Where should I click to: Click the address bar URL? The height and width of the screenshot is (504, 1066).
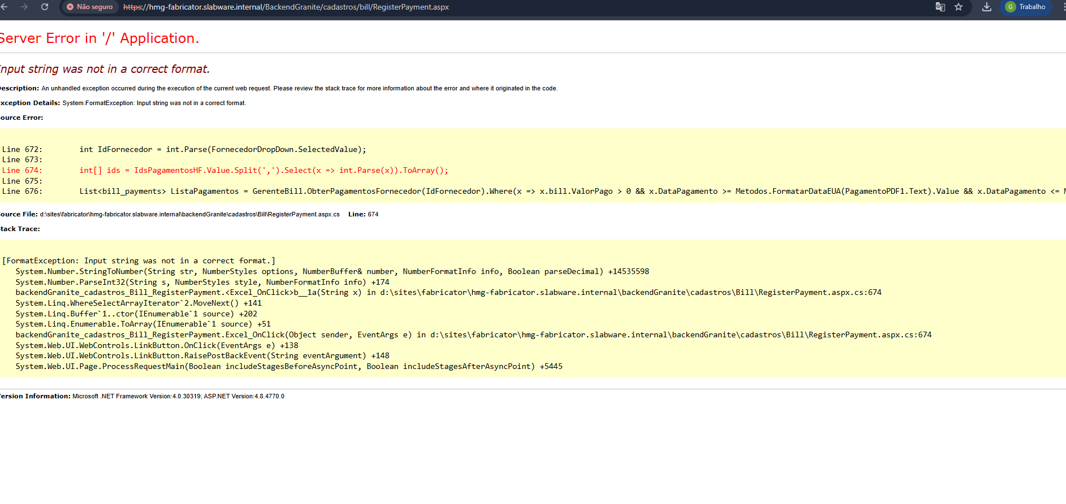(286, 7)
